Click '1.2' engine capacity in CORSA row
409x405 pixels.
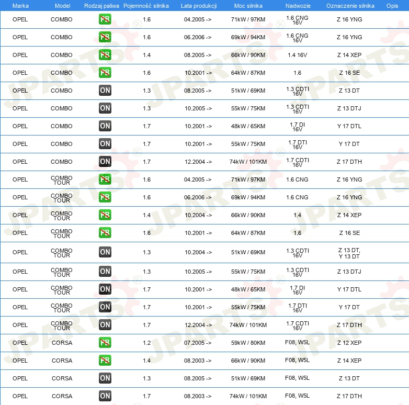pos(146,343)
